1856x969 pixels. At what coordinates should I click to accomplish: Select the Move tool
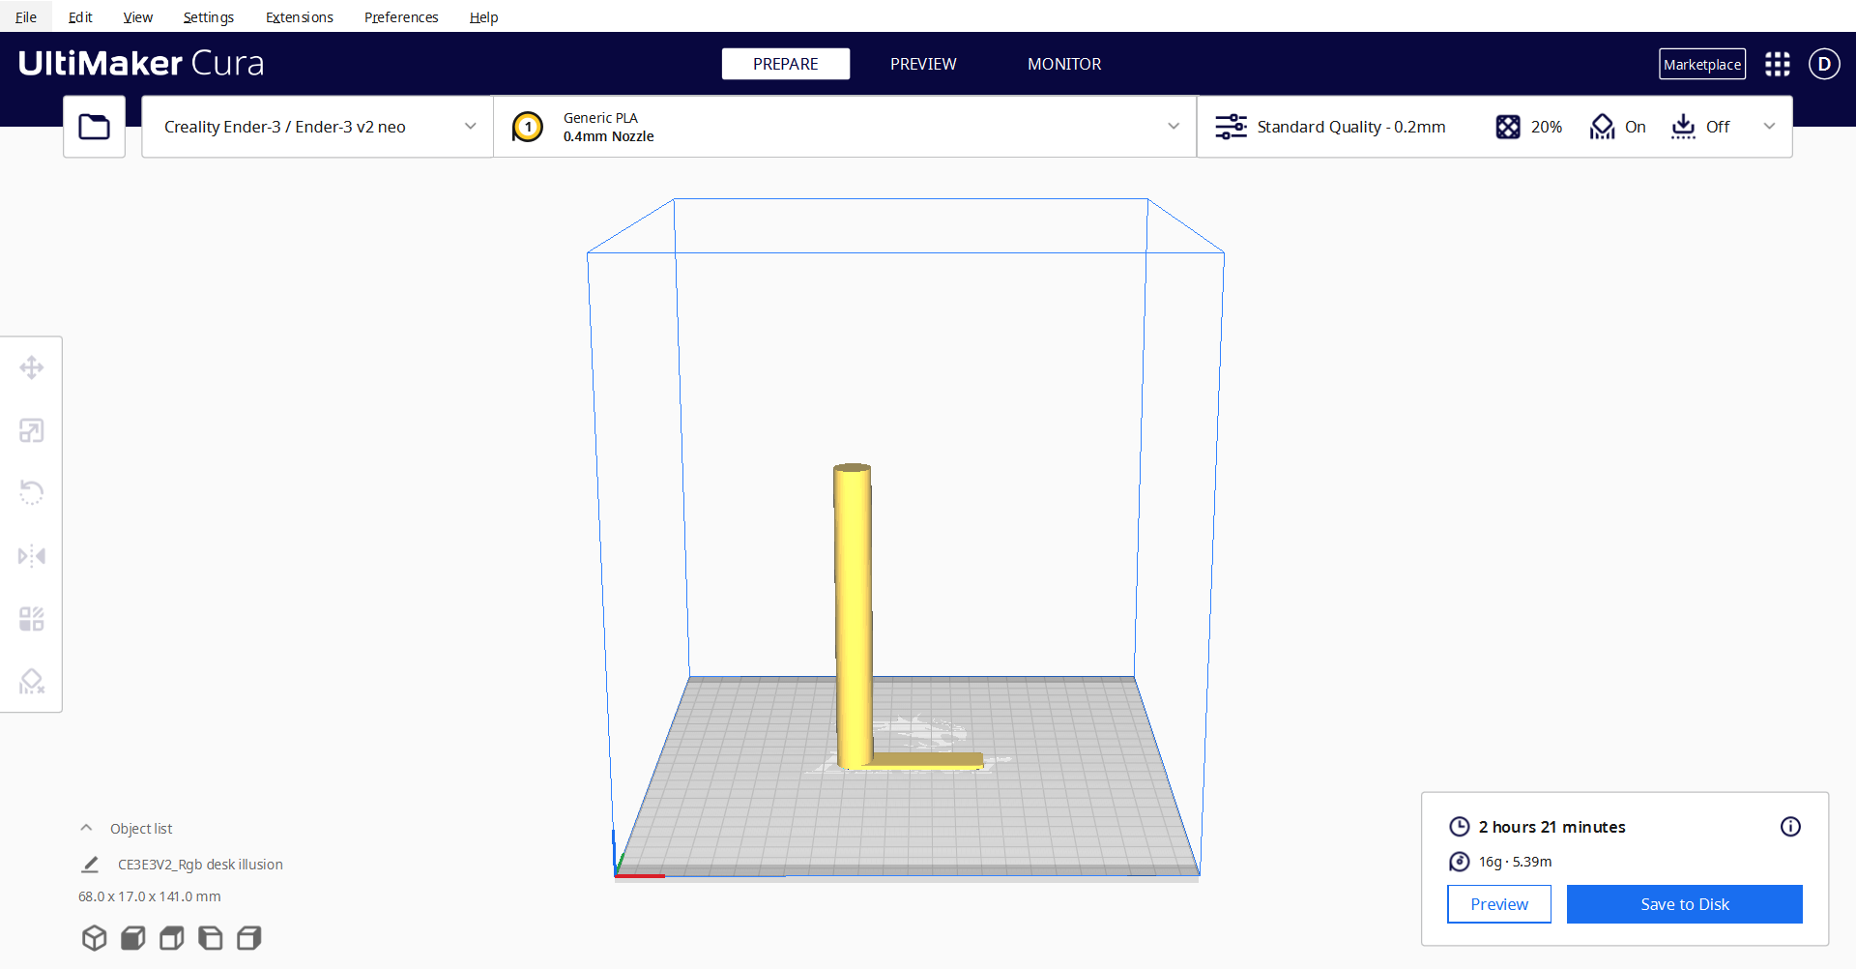click(32, 367)
